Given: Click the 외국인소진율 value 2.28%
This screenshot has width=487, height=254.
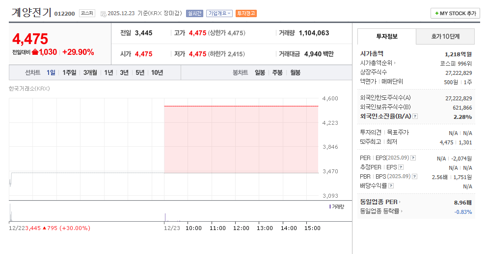Looking at the screenshot, I should point(463,117).
